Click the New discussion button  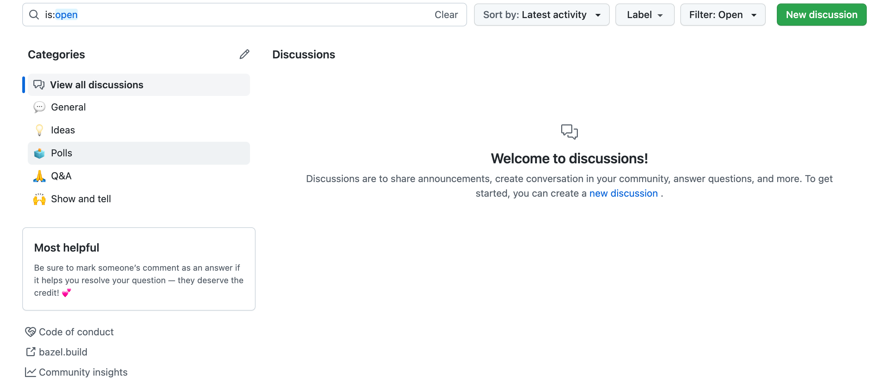822,15
